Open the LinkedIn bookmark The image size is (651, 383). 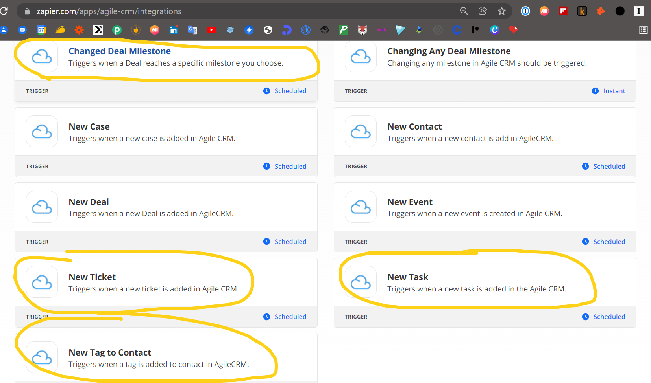(174, 30)
